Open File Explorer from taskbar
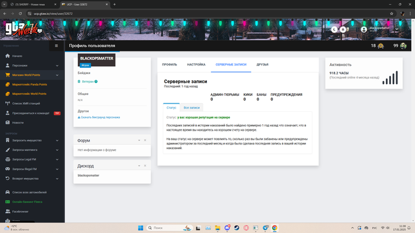 coord(218,228)
